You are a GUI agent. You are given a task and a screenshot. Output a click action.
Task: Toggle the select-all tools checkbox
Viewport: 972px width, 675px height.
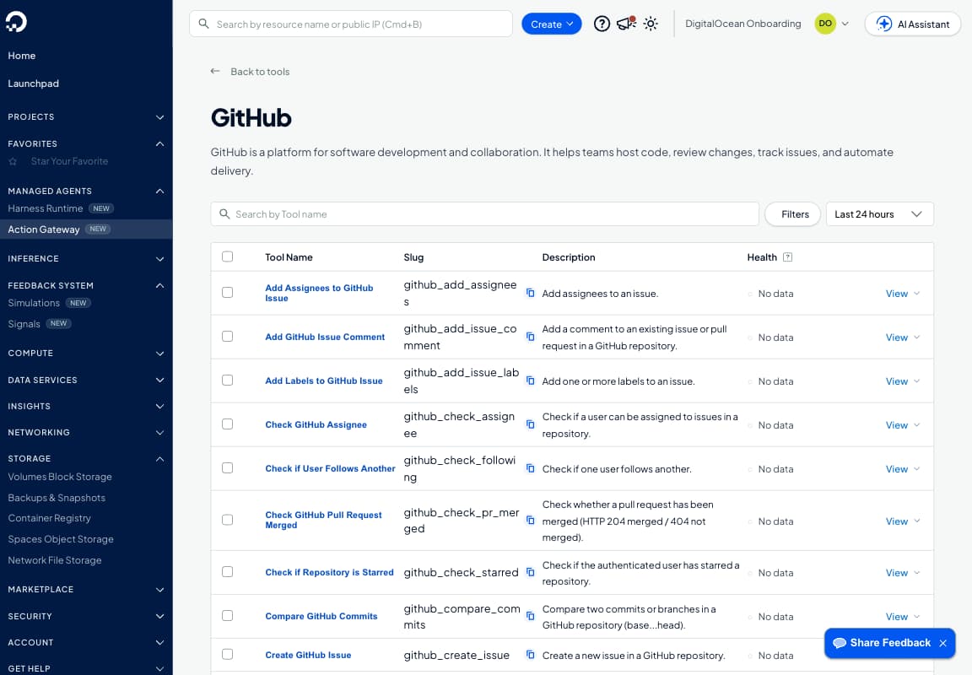coord(228,256)
